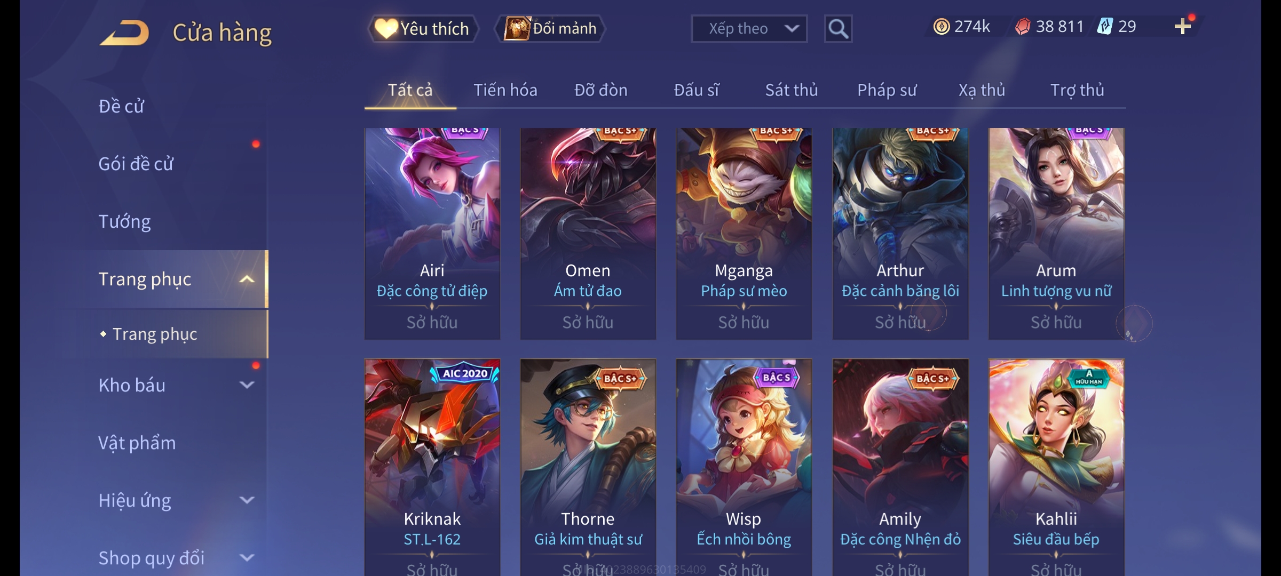
Task: Select the Kriknak ST.L-162 skin card
Action: click(432, 467)
